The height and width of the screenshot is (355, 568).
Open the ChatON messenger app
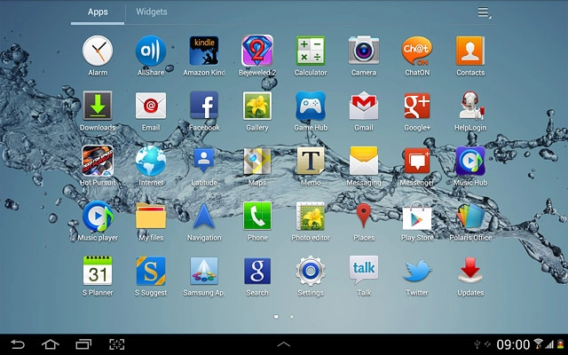[417, 51]
